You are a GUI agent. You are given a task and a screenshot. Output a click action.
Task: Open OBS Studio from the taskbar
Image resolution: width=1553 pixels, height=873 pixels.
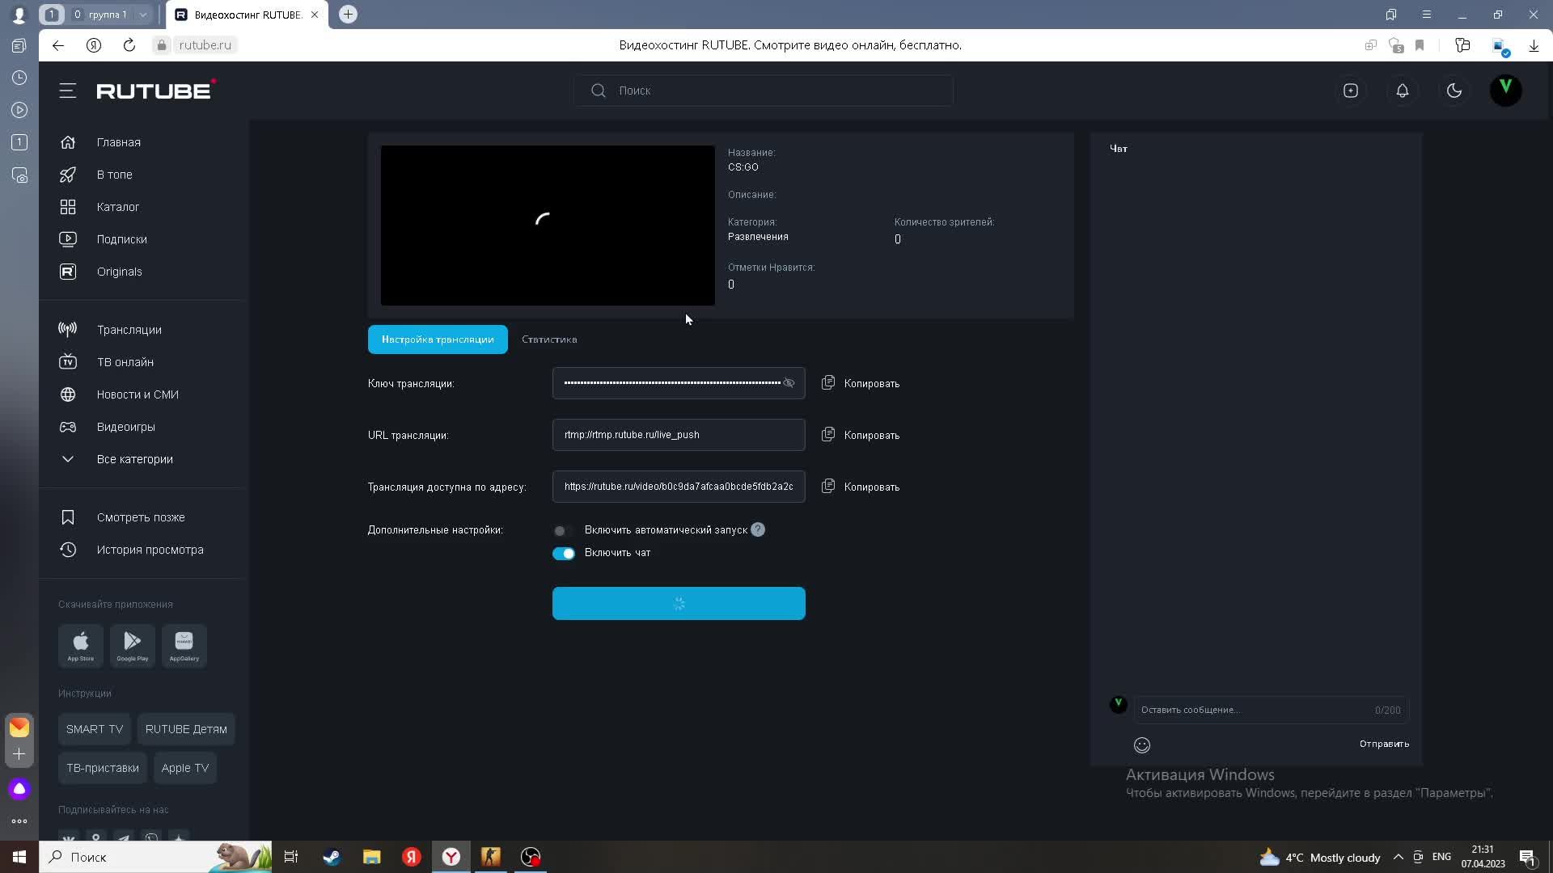point(531,857)
